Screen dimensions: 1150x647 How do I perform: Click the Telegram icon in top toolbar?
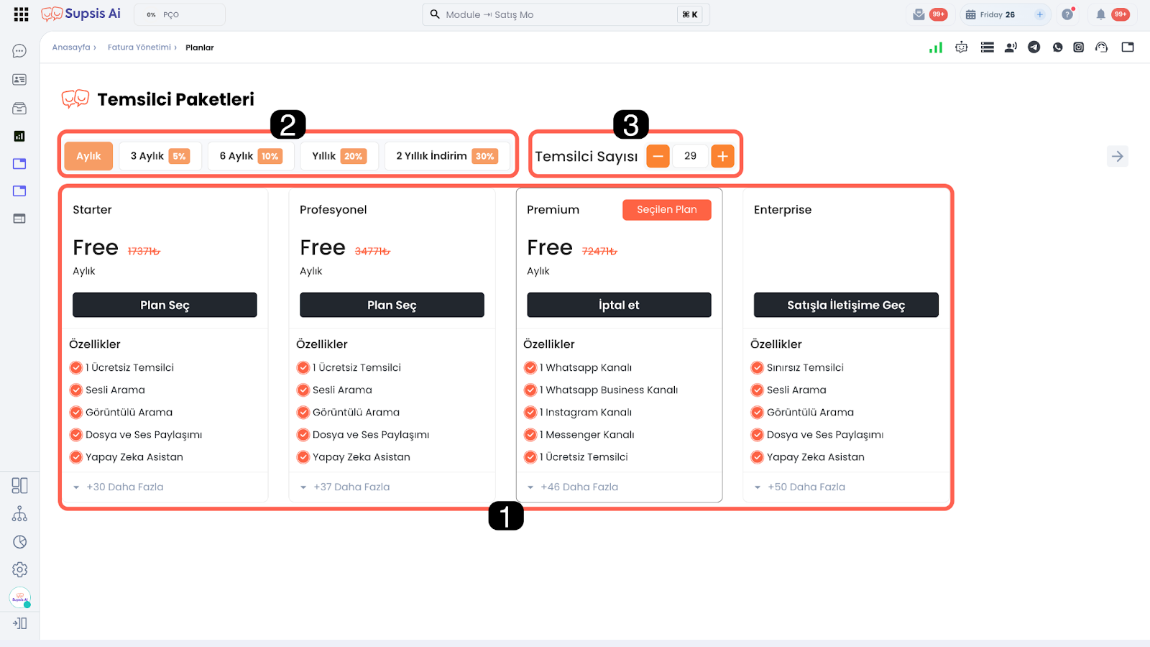(1034, 47)
